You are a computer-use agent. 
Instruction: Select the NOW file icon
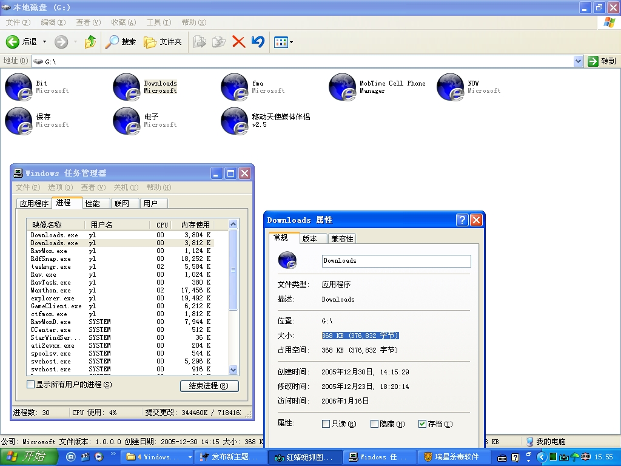point(451,87)
